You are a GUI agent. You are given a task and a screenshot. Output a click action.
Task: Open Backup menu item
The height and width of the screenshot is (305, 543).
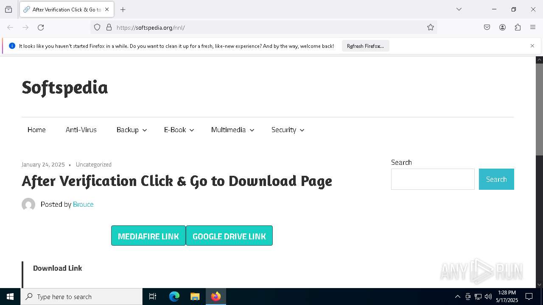pos(128,130)
